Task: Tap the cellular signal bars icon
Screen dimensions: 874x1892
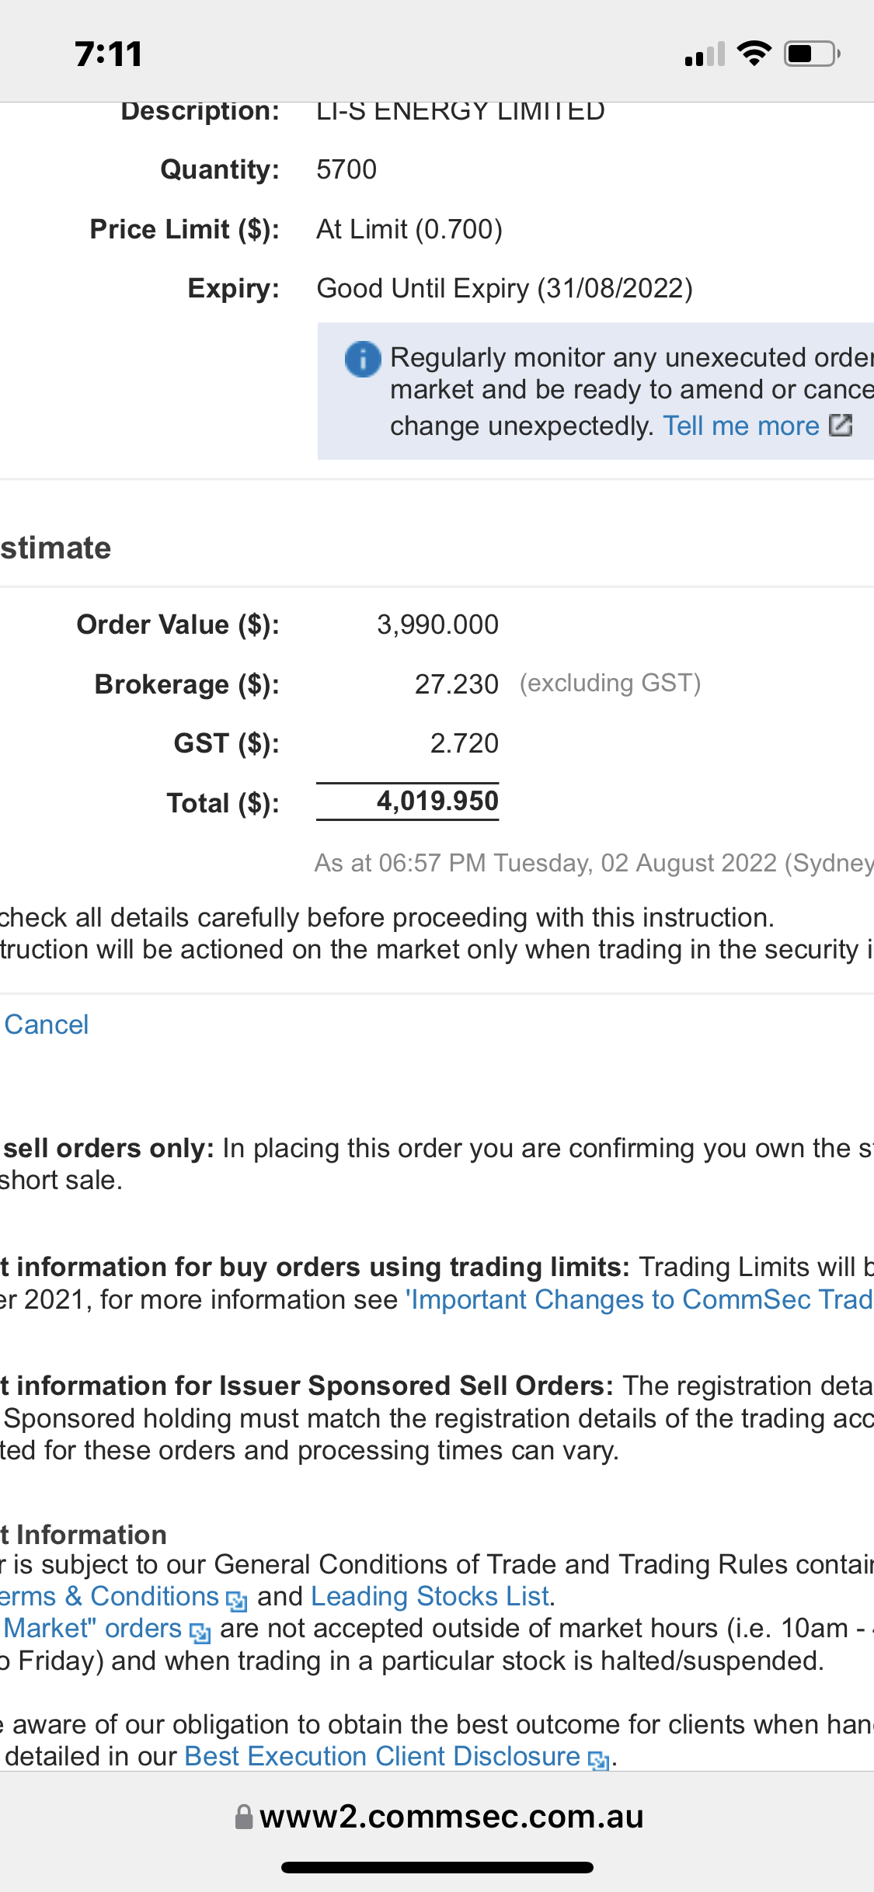Action: click(x=705, y=54)
